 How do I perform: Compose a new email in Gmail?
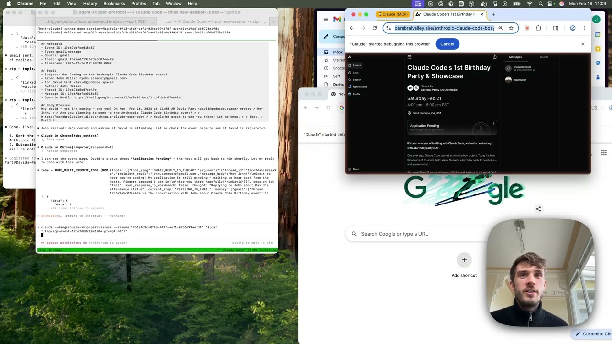(x=332, y=36)
